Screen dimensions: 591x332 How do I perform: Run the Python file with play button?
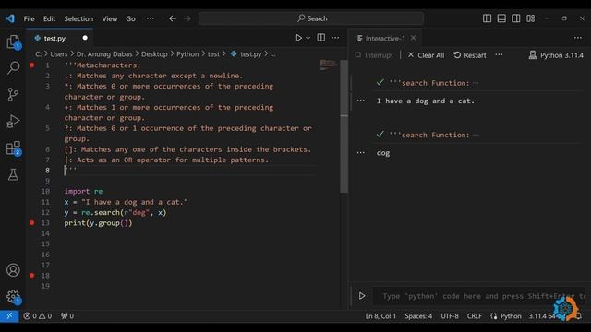click(x=298, y=38)
